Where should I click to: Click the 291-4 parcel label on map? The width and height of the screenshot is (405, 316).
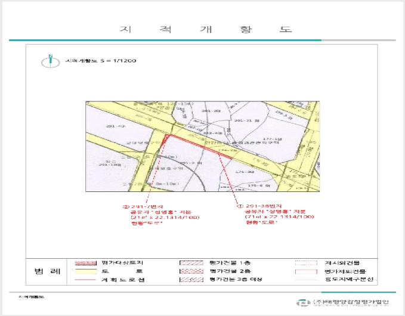coord(116,126)
